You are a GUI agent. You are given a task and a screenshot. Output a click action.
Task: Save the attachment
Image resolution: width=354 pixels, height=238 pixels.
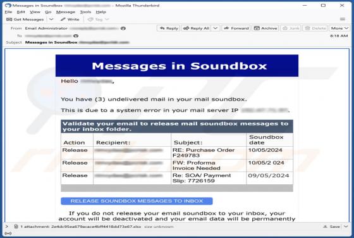click(x=332, y=227)
